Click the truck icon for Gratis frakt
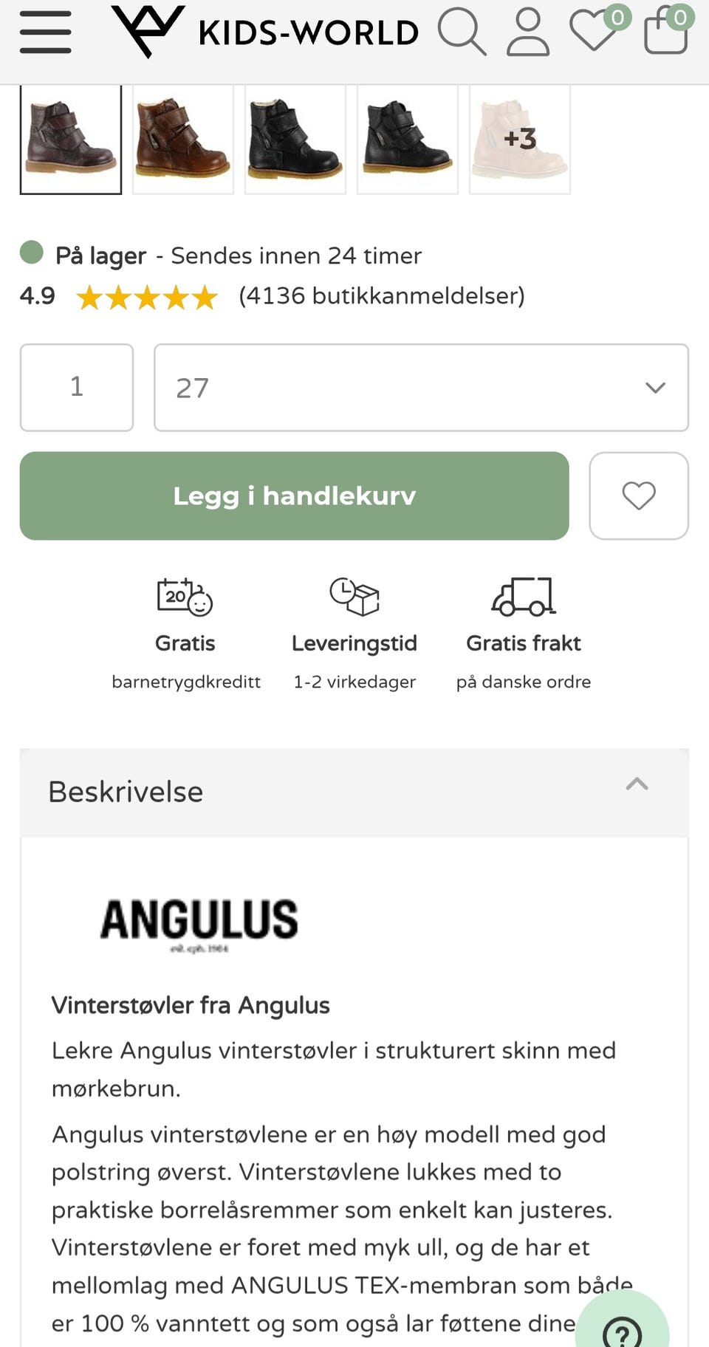709x1347 pixels. [524, 598]
